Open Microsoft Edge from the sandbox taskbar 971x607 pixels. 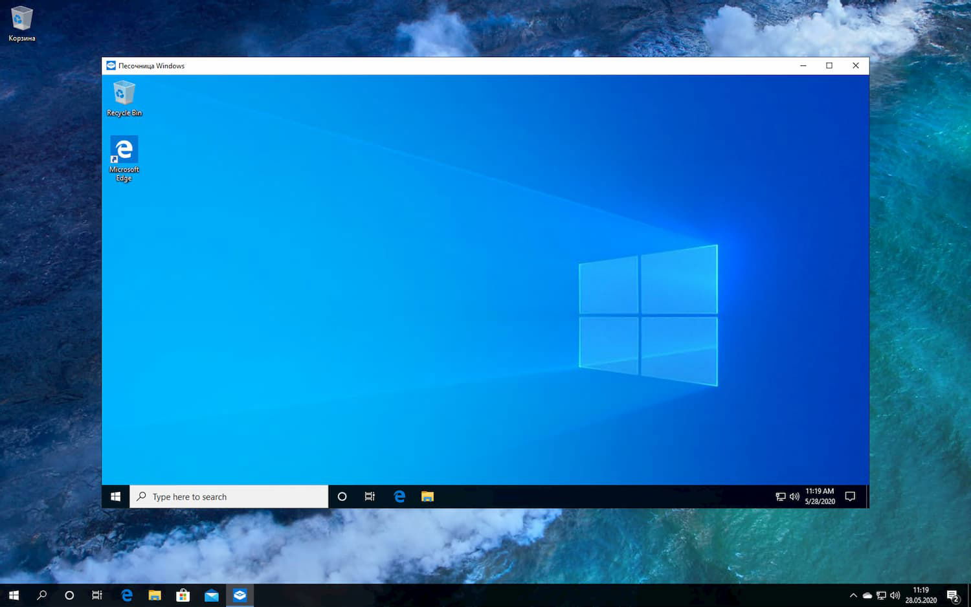pos(399,496)
